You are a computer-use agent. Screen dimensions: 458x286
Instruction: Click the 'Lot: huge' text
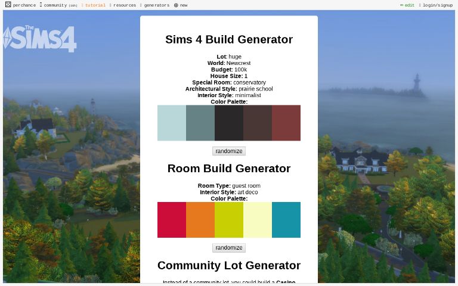[229, 57]
